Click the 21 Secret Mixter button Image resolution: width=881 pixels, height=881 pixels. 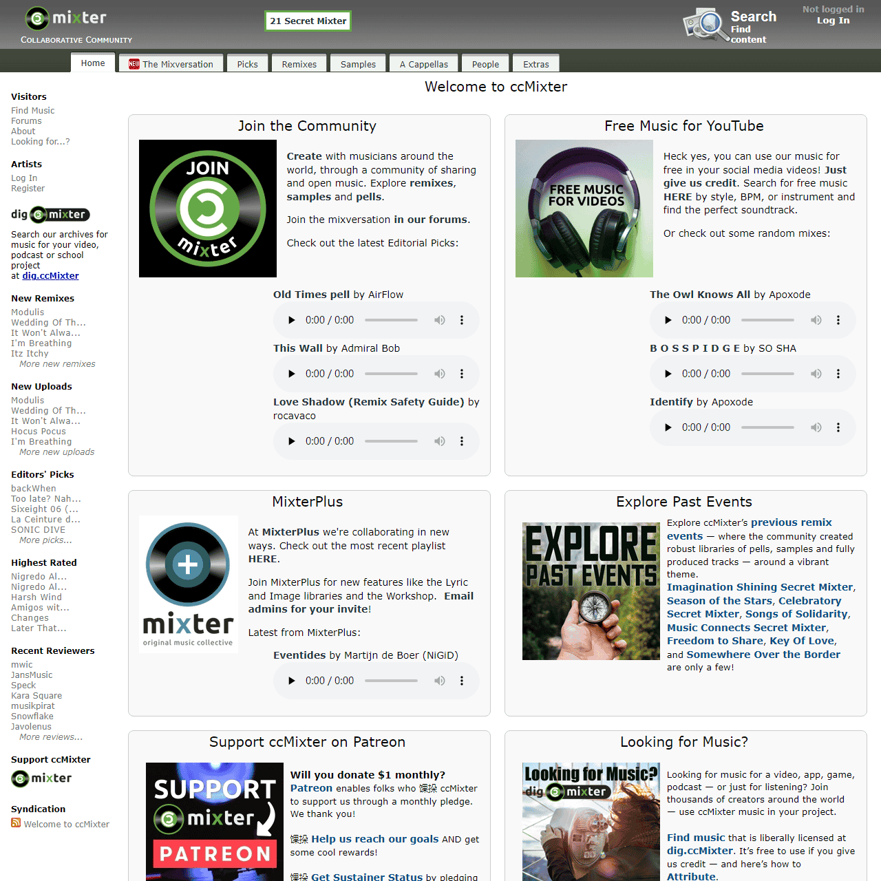coord(308,21)
